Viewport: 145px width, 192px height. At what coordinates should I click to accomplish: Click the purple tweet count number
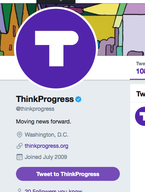141,71
